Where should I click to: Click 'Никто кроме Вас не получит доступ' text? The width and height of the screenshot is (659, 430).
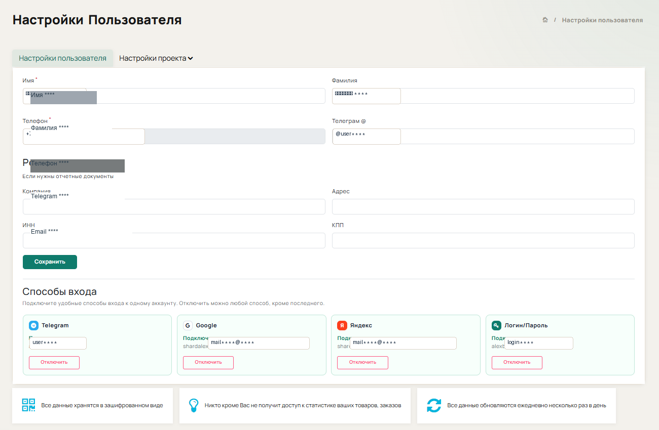[303, 406]
